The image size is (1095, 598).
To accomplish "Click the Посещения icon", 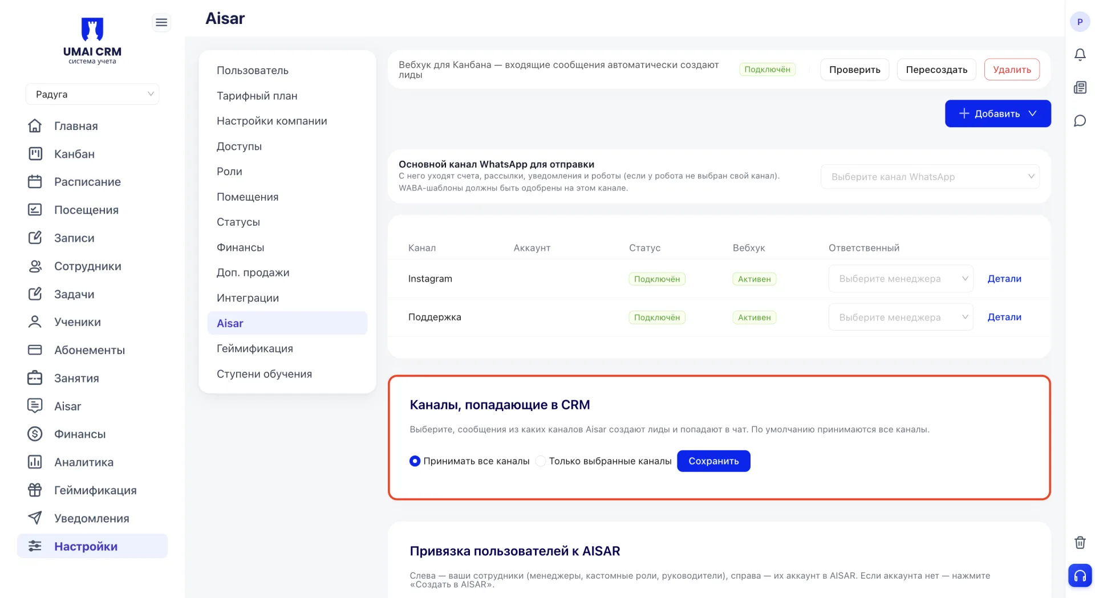I will [35, 209].
